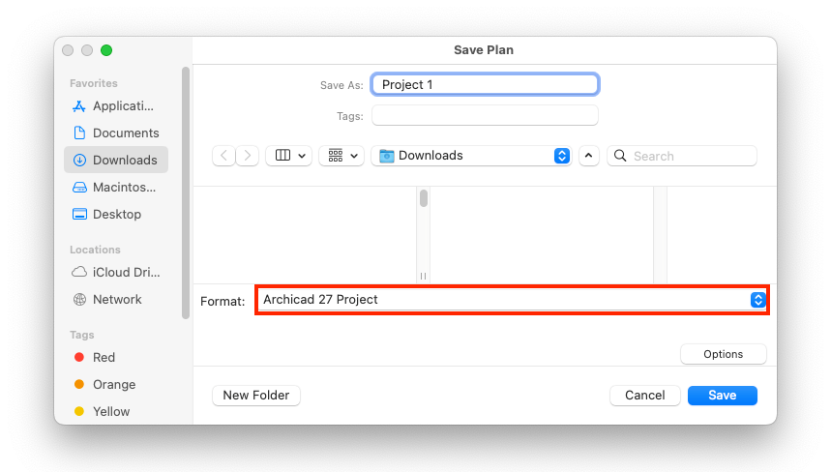
Task: Choose Downloads in the Favorites list
Action: click(115, 160)
